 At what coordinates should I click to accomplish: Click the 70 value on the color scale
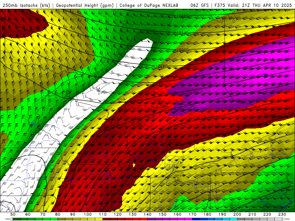coord(43,214)
